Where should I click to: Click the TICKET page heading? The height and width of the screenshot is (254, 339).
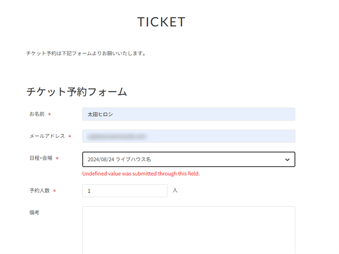pyautogui.click(x=161, y=22)
